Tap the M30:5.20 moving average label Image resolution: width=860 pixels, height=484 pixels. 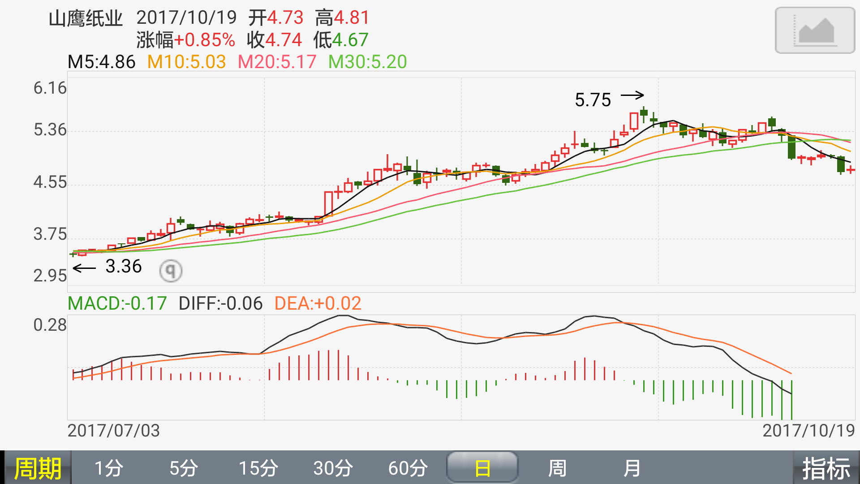(368, 62)
